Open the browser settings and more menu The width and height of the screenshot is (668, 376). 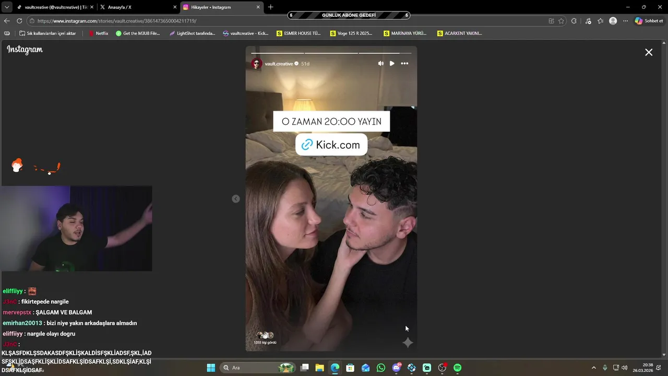(625, 21)
